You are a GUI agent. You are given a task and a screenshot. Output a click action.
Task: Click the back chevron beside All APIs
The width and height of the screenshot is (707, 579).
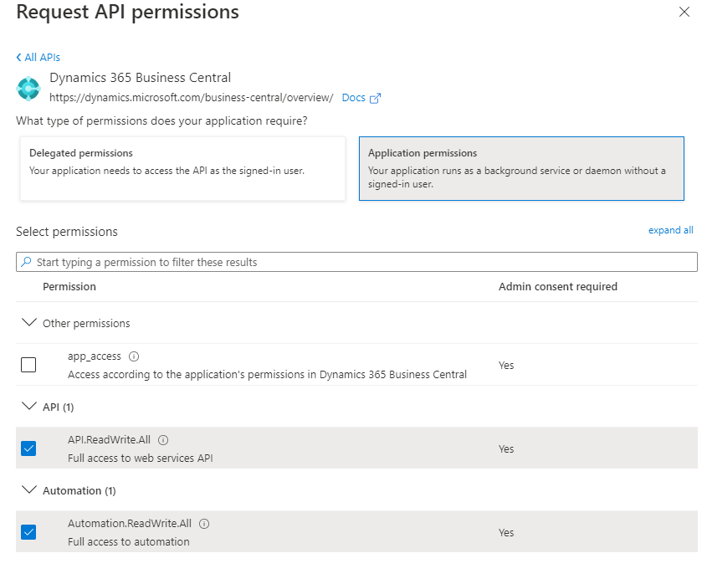point(18,58)
